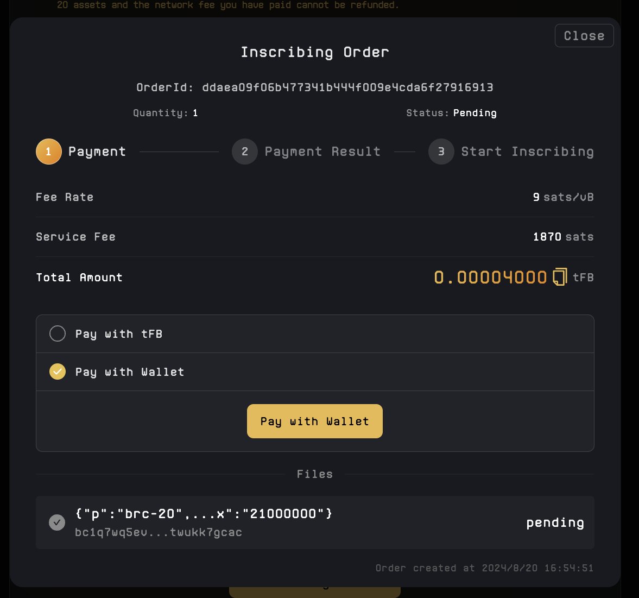The image size is (639, 598).
Task: Click the Payment step label
Action: tap(97, 152)
